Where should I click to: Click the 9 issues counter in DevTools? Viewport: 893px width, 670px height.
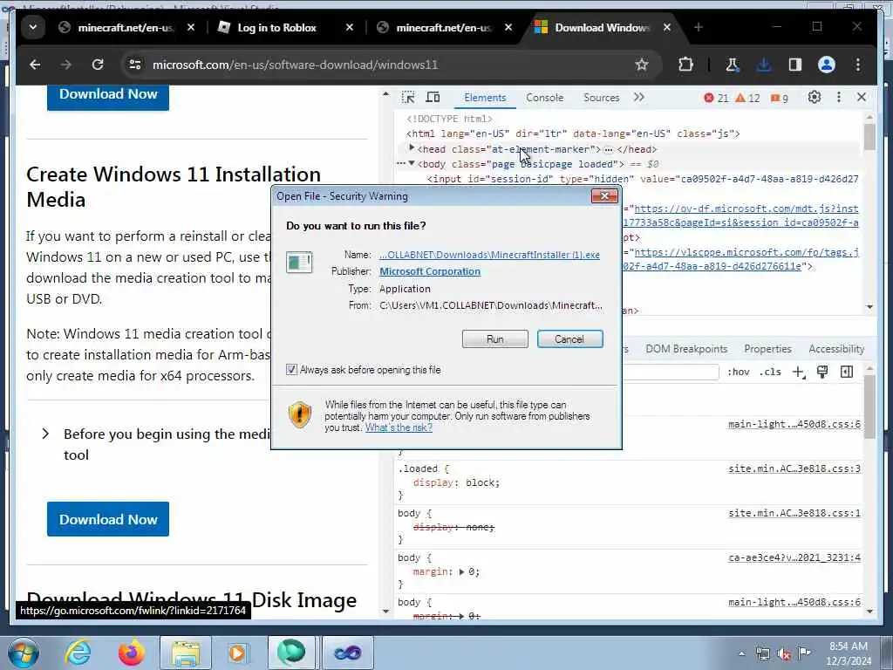click(x=779, y=98)
